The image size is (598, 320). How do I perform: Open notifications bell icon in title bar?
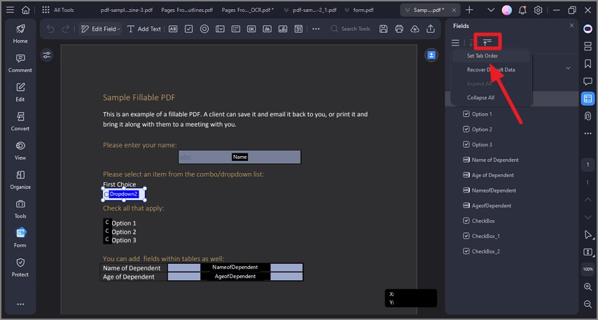(x=522, y=11)
